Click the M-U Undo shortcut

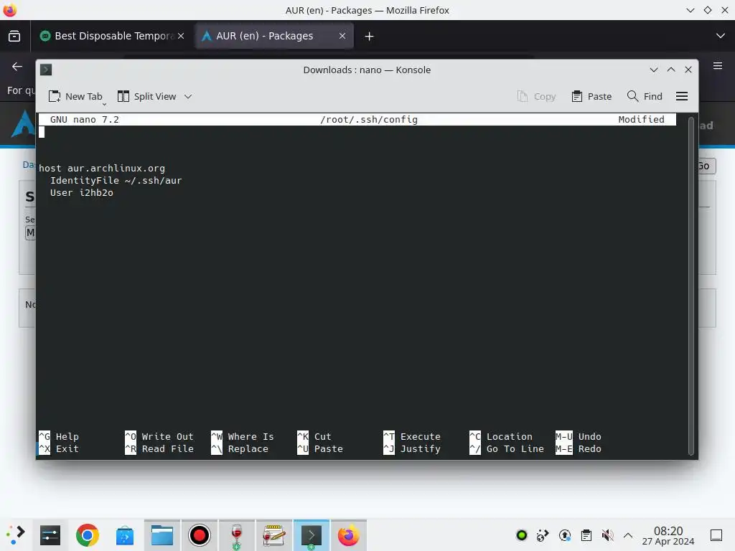579,437
